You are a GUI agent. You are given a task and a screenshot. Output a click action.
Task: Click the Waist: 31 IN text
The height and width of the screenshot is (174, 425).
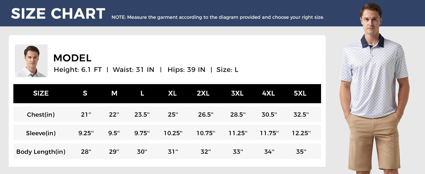click(x=134, y=70)
